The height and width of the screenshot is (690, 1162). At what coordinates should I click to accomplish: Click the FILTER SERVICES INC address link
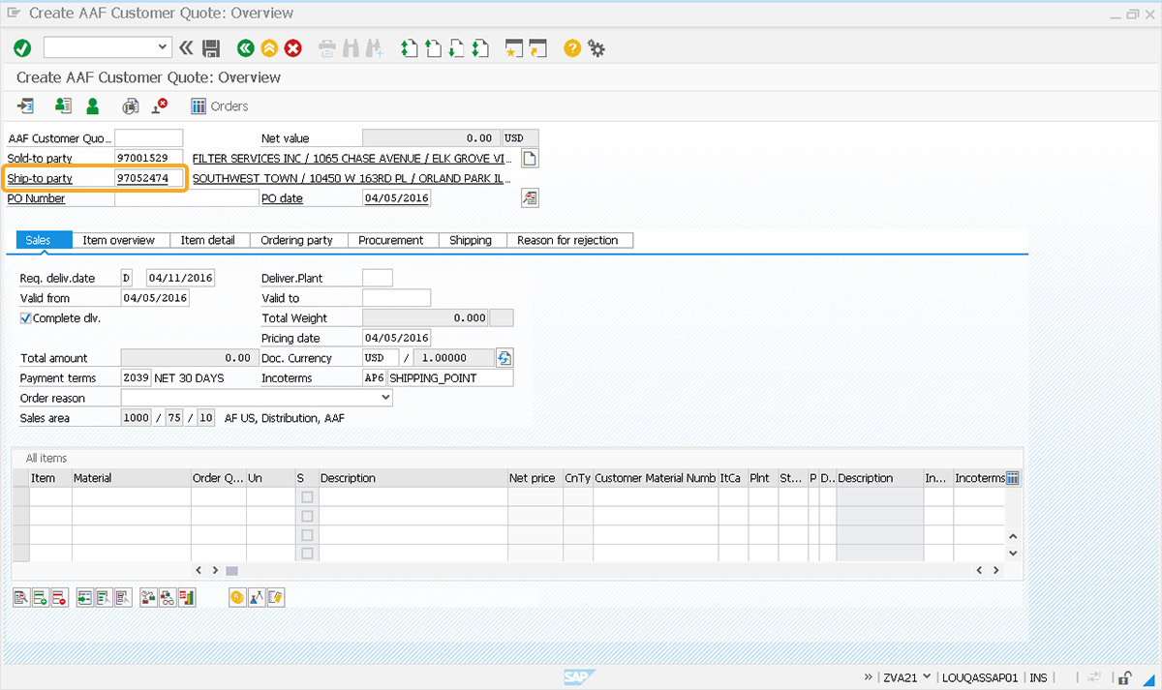click(x=352, y=158)
